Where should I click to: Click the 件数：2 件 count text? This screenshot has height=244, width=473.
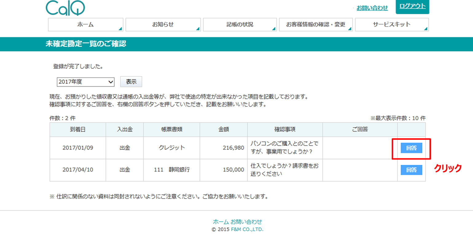point(62,118)
